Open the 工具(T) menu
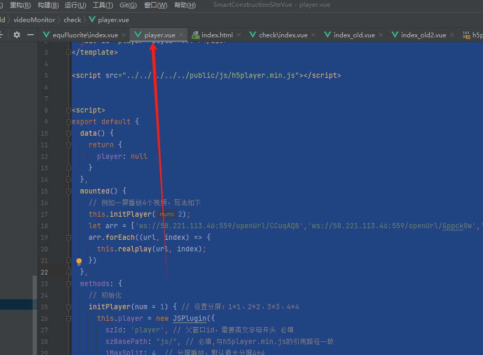 103,5
